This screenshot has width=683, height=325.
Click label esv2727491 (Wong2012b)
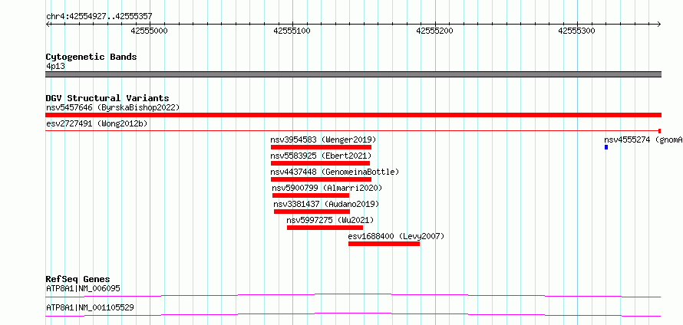pos(97,124)
